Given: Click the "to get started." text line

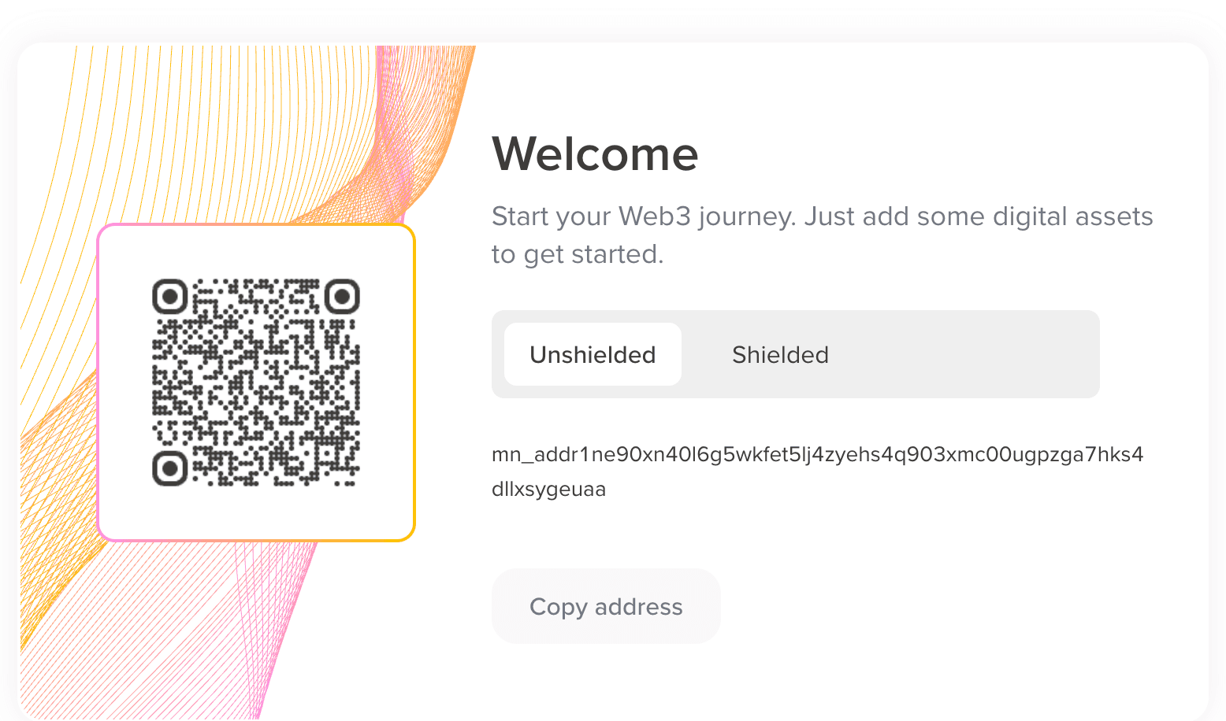Looking at the screenshot, I should [x=578, y=254].
